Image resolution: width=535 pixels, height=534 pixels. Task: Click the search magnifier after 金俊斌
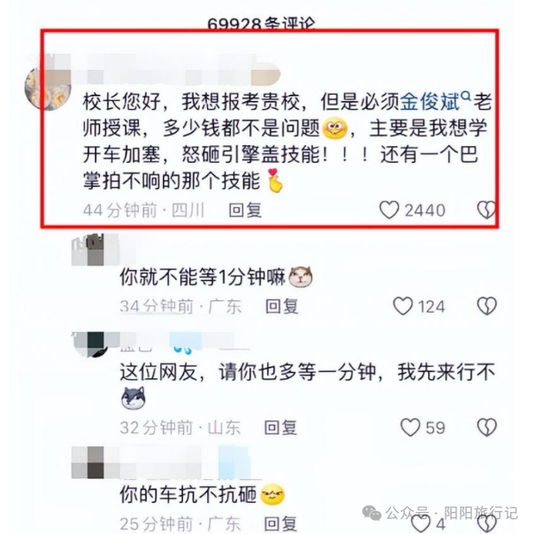466,97
